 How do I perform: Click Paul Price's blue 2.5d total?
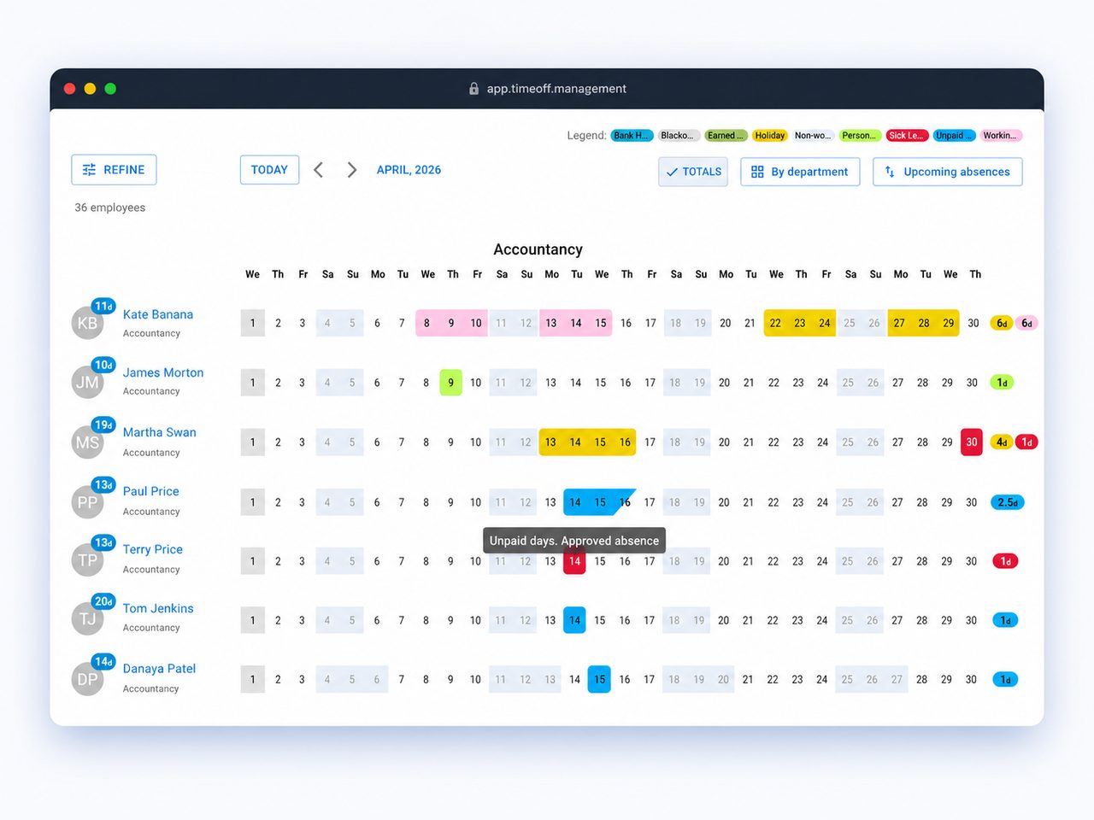pos(1008,502)
